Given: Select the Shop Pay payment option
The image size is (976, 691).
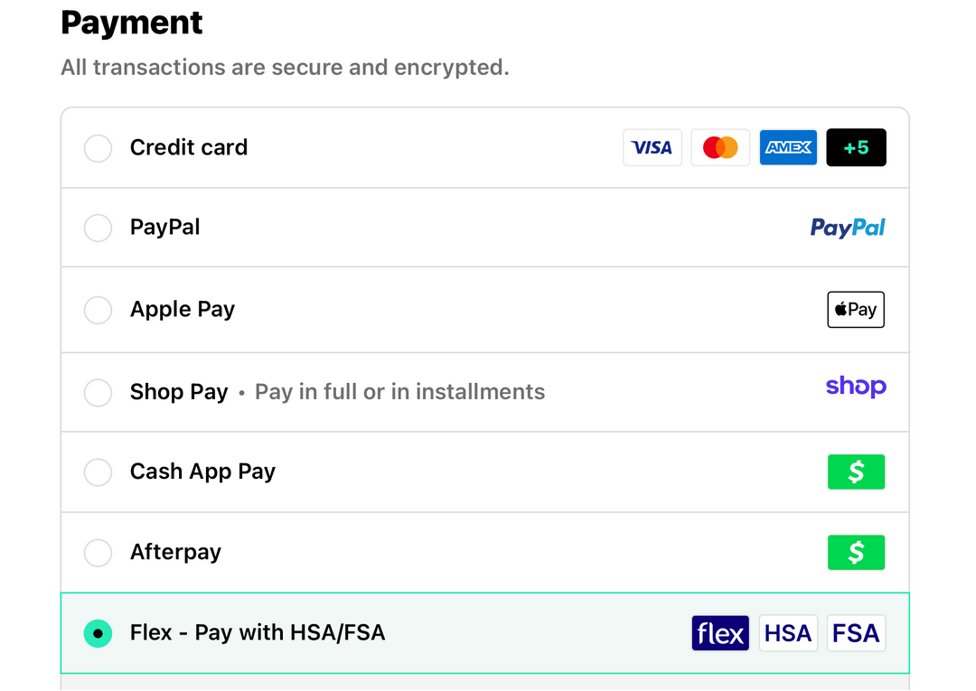Looking at the screenshot, I should [98, 392].
